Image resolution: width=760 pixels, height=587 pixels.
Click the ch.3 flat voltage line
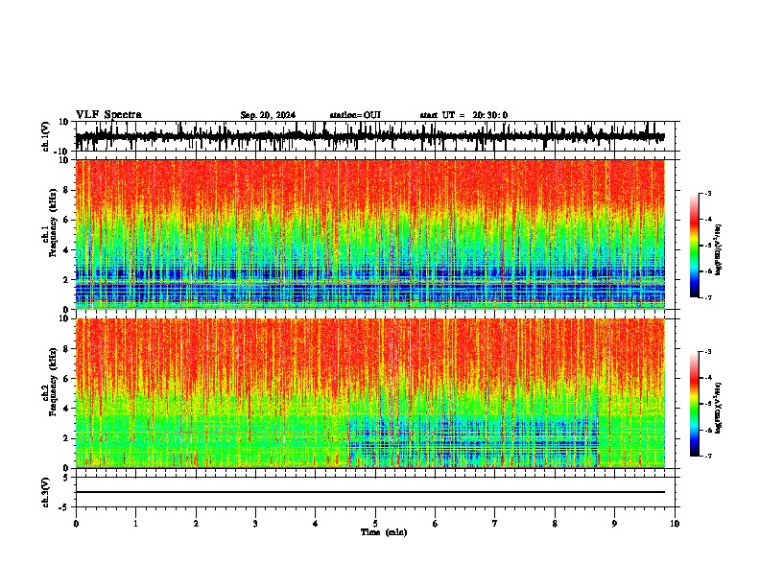[369, 492]
